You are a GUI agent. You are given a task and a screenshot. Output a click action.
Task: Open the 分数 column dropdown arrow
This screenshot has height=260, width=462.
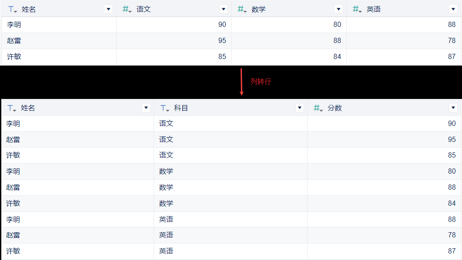[x=453, y=108]
